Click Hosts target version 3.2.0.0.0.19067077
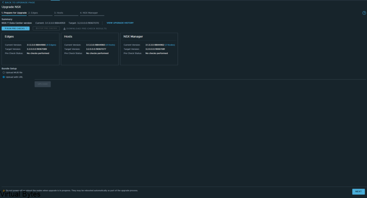This screenshot has height=198, width=367. pyautogui.click(x=96, y=49)
